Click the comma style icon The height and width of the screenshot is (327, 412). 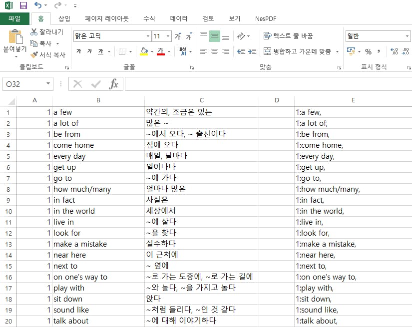coord(379,51)
